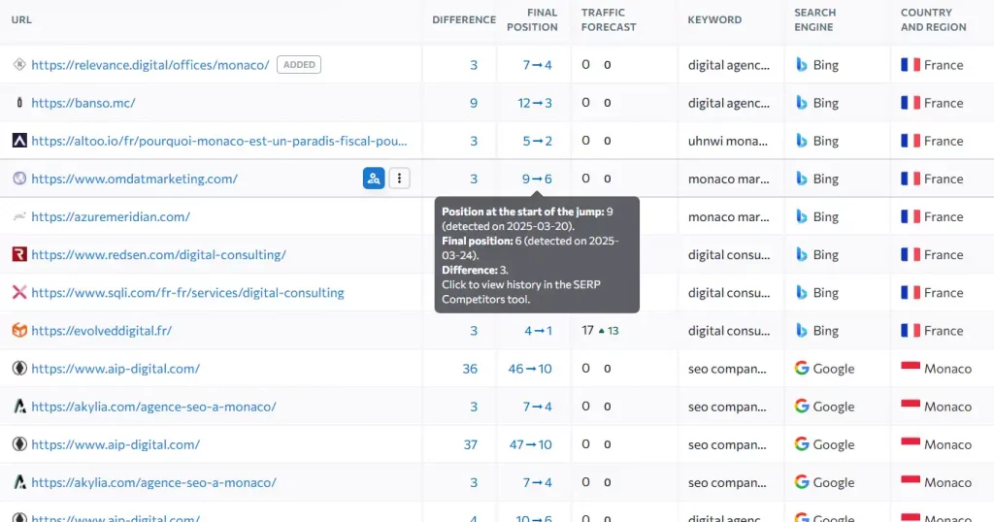
Task: Click the omdatmarketing.com favicon
Action: coord(19,179)
